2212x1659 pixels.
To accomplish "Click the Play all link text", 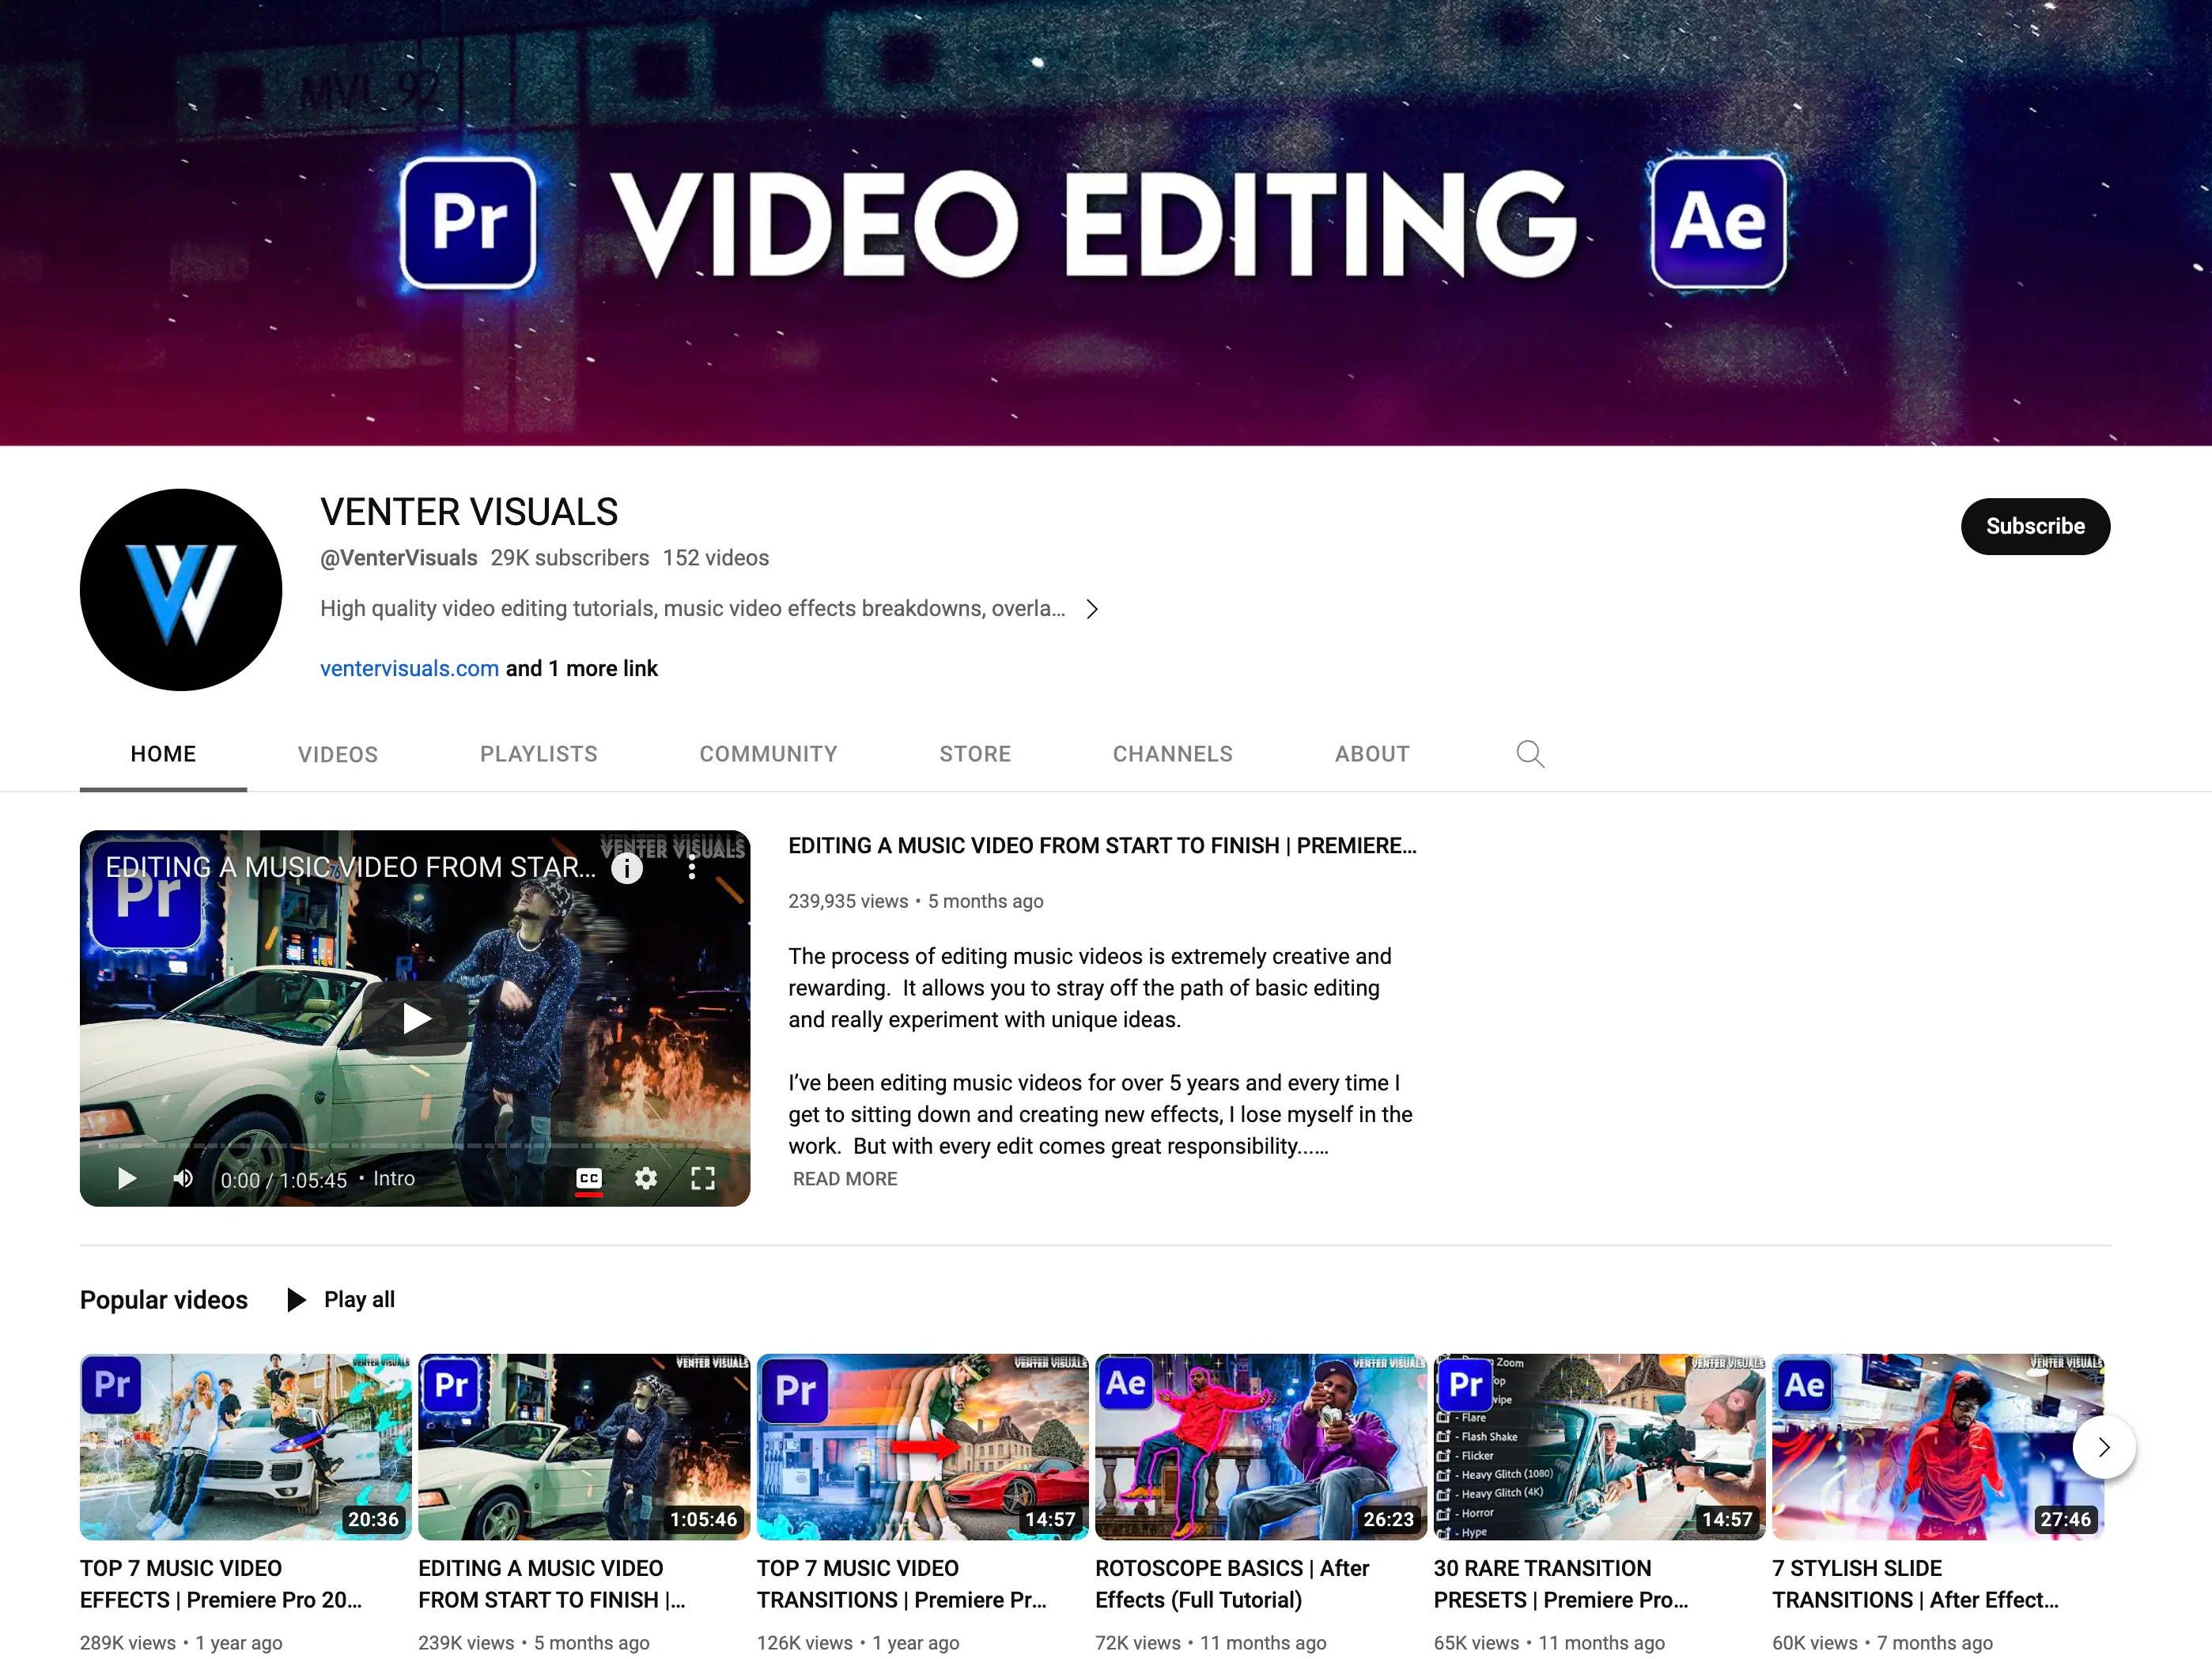I will pyautogui.click(x=359, y=1300).
